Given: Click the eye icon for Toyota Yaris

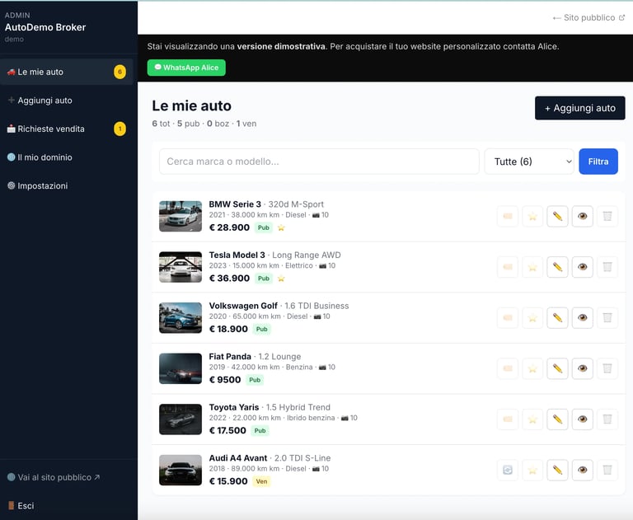Looking at the screenshot, I should point(582,419).
